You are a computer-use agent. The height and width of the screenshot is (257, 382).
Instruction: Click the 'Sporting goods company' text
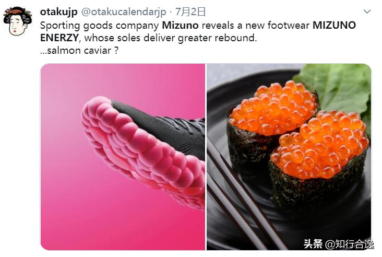click(x=99, y=26)
